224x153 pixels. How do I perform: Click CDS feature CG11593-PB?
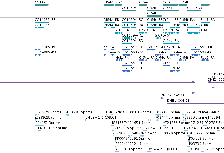(196, 50)
